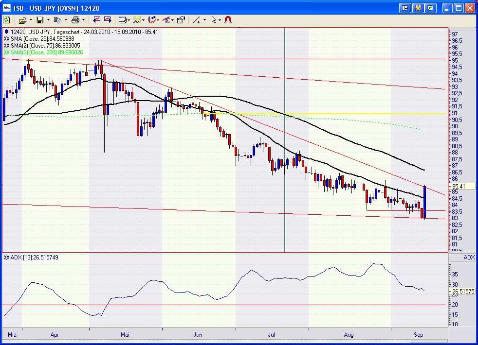Click the sigma indicator icon
The image size is (478, 345).
pos(166,20)
